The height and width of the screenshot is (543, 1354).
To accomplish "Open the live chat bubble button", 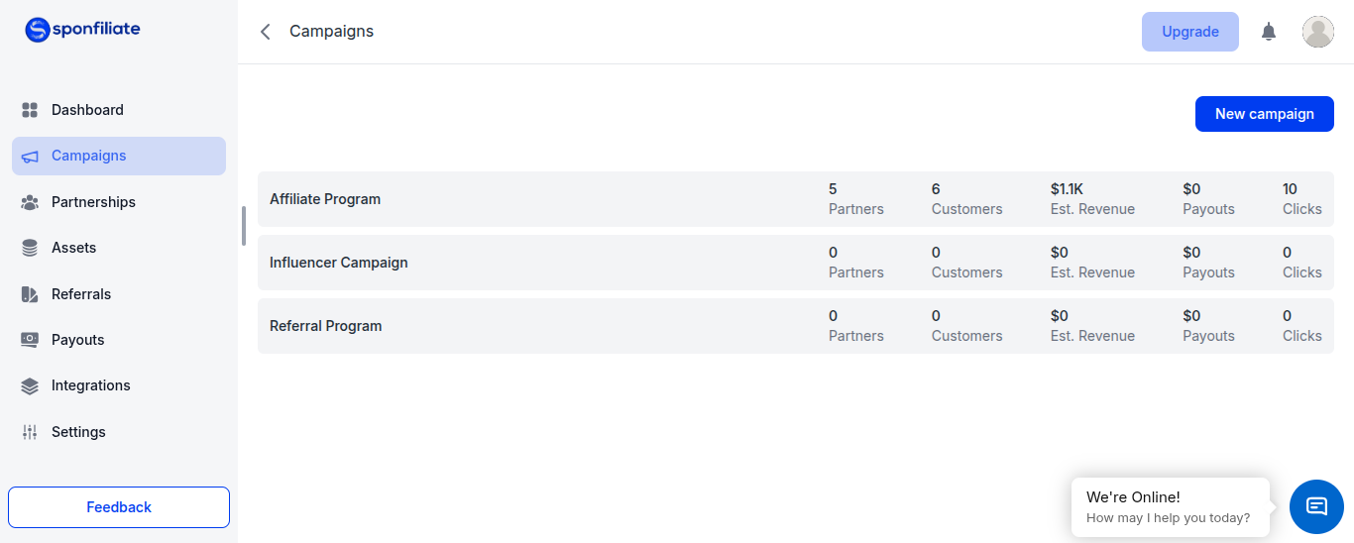I will click(1316, 506).
